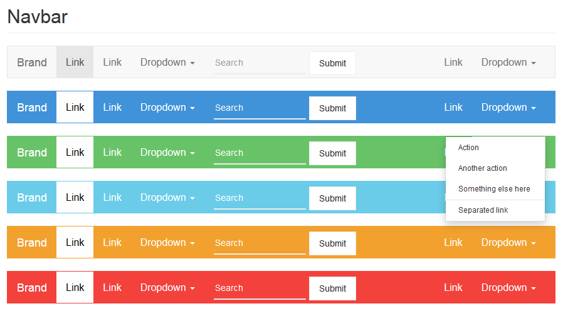Click second Link in red navbar

[x=112, y=287]
